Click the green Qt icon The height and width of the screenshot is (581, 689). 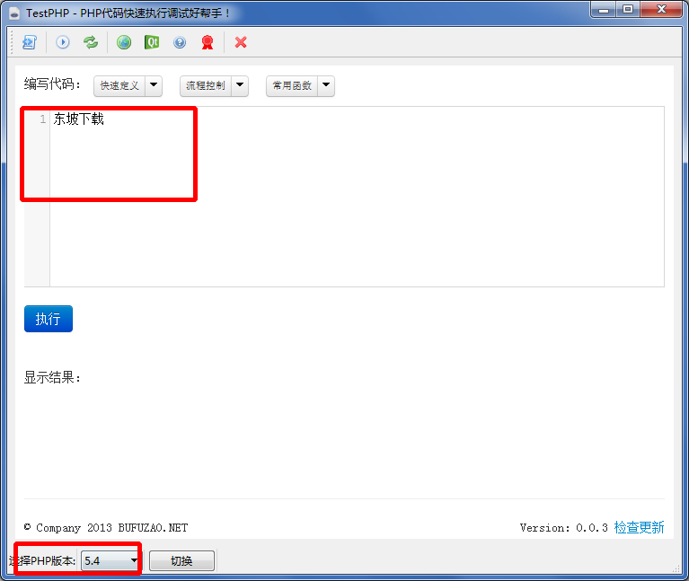152,42
